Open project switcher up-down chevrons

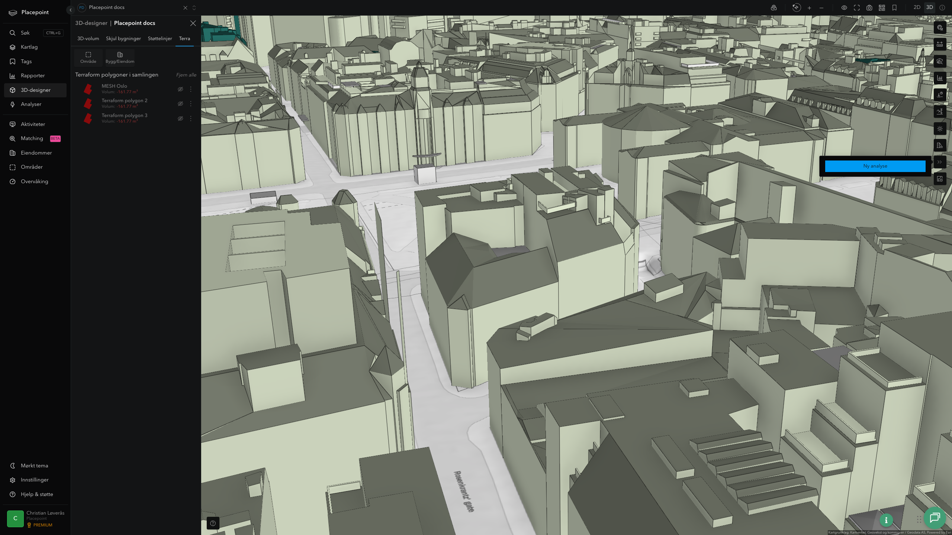click(194, 8)
